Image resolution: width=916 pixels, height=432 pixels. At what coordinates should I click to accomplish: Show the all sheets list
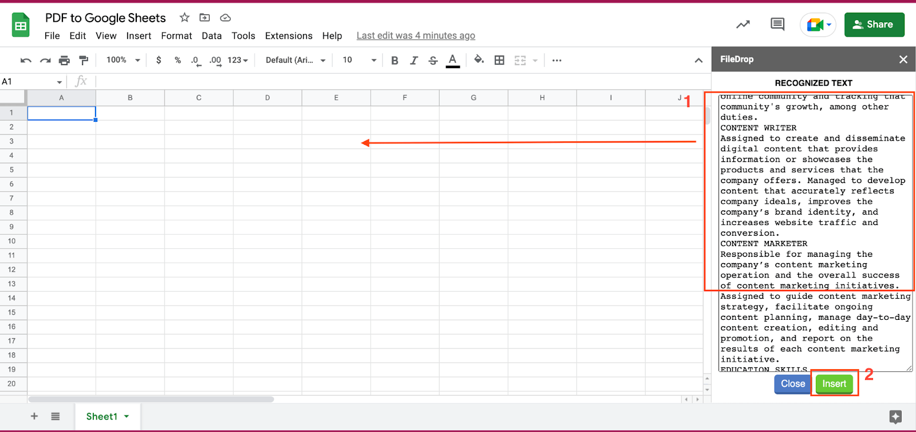55,417
